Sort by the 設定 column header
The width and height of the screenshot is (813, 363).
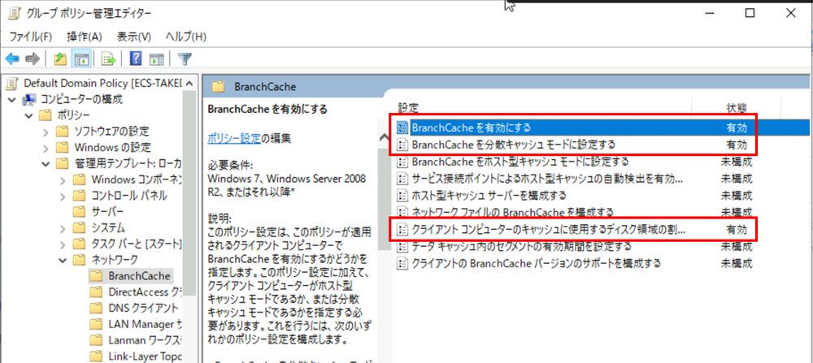408,108
